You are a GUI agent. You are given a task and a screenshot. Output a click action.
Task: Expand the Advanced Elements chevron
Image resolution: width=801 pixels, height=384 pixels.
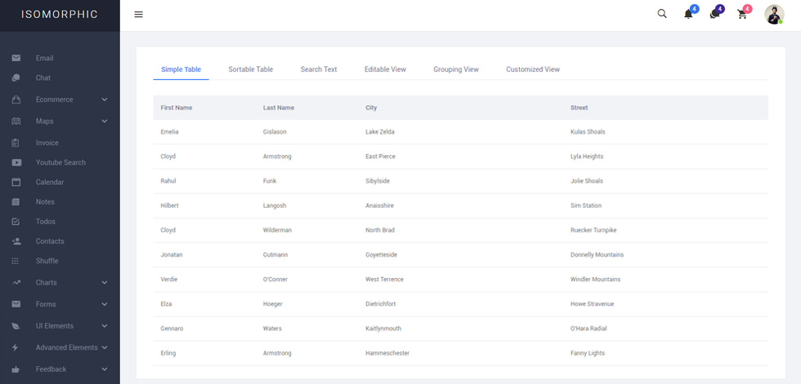click(105, 347)
